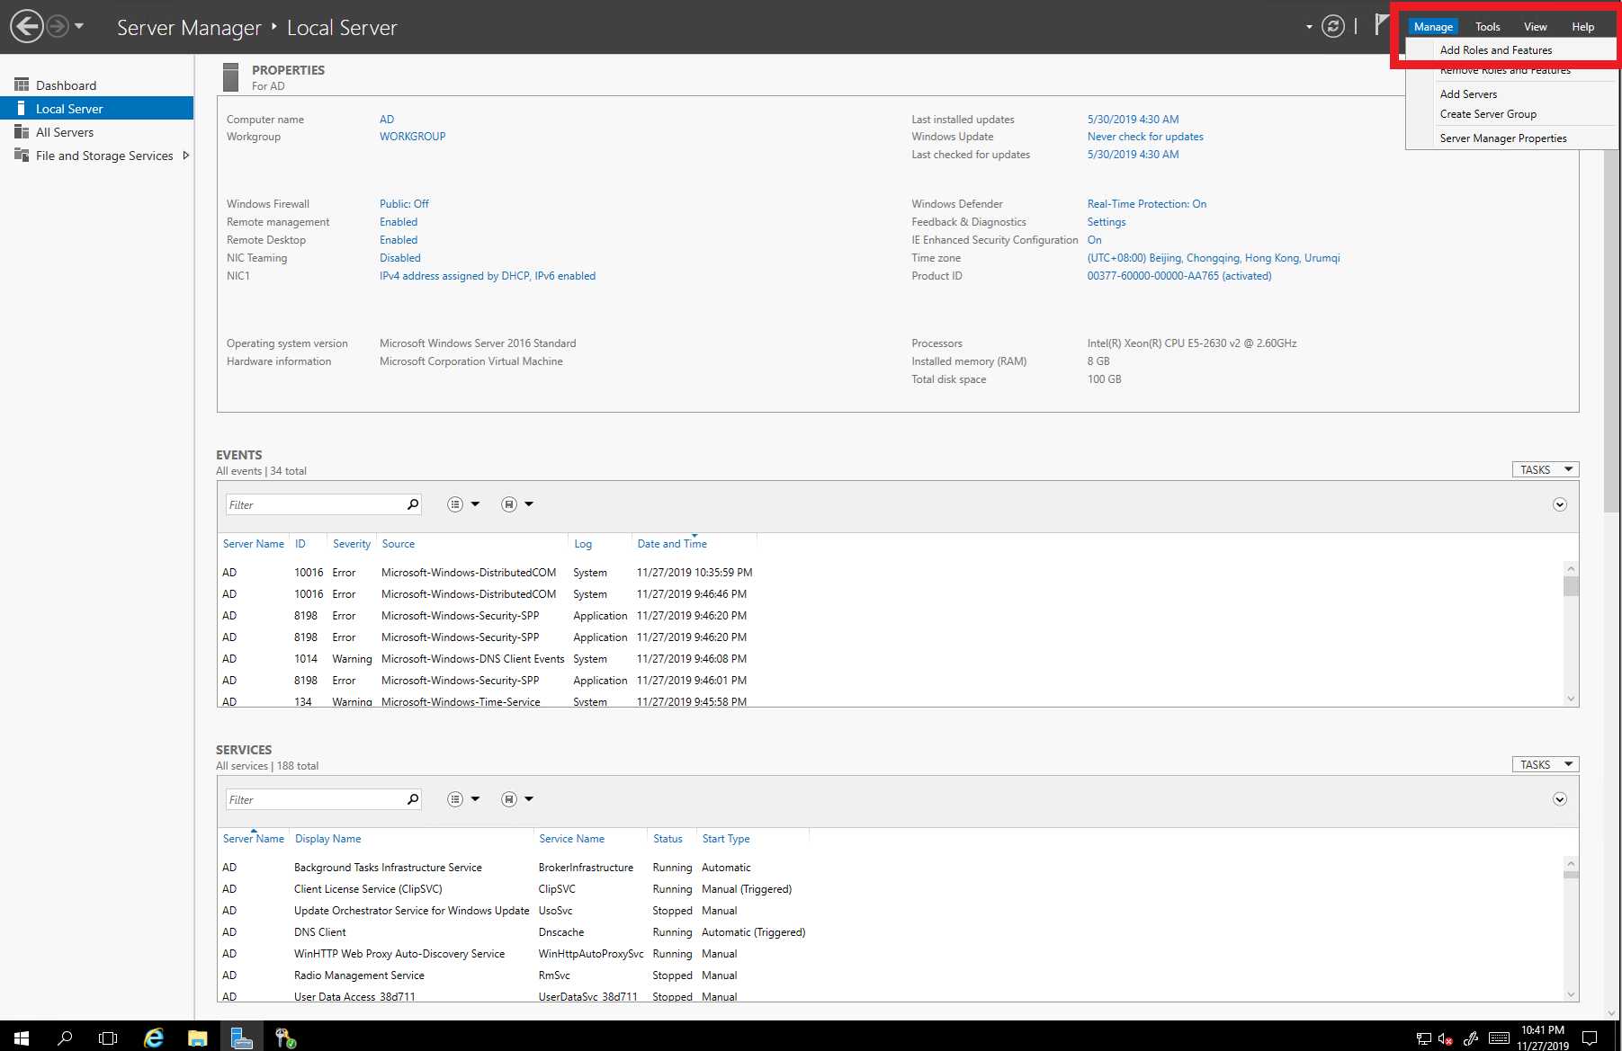Click IE Enhanced Security Configuration On link
This screenshot has width=1622, height=1051.
pyautogui.click(x=1094, y=240)
